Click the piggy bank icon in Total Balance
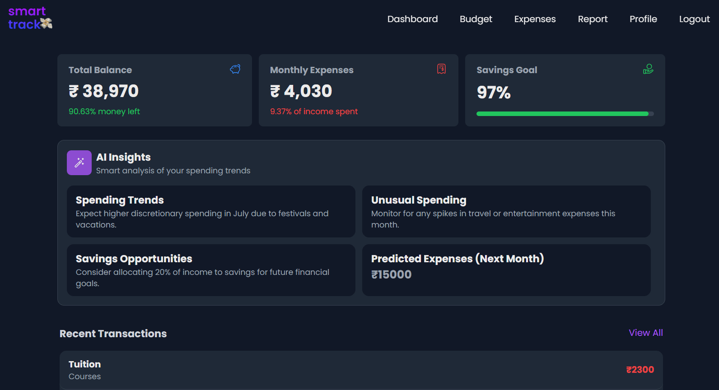This screenshot has width=719, height=390. (x=235, y=69)
